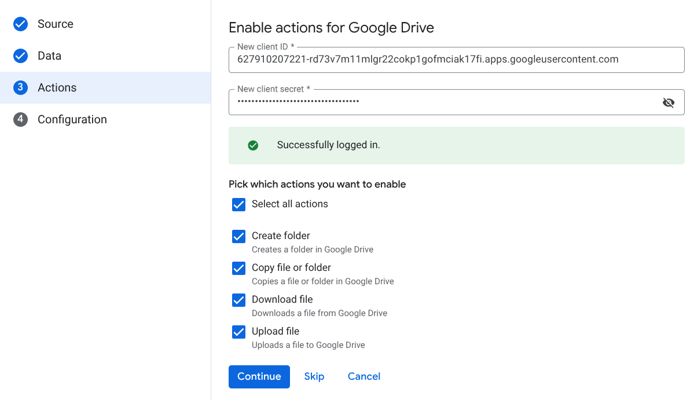Viewport: 694px width, 400px height.
Task: Uncheck the Create folder checkbox
Action: tap(238, 236)
